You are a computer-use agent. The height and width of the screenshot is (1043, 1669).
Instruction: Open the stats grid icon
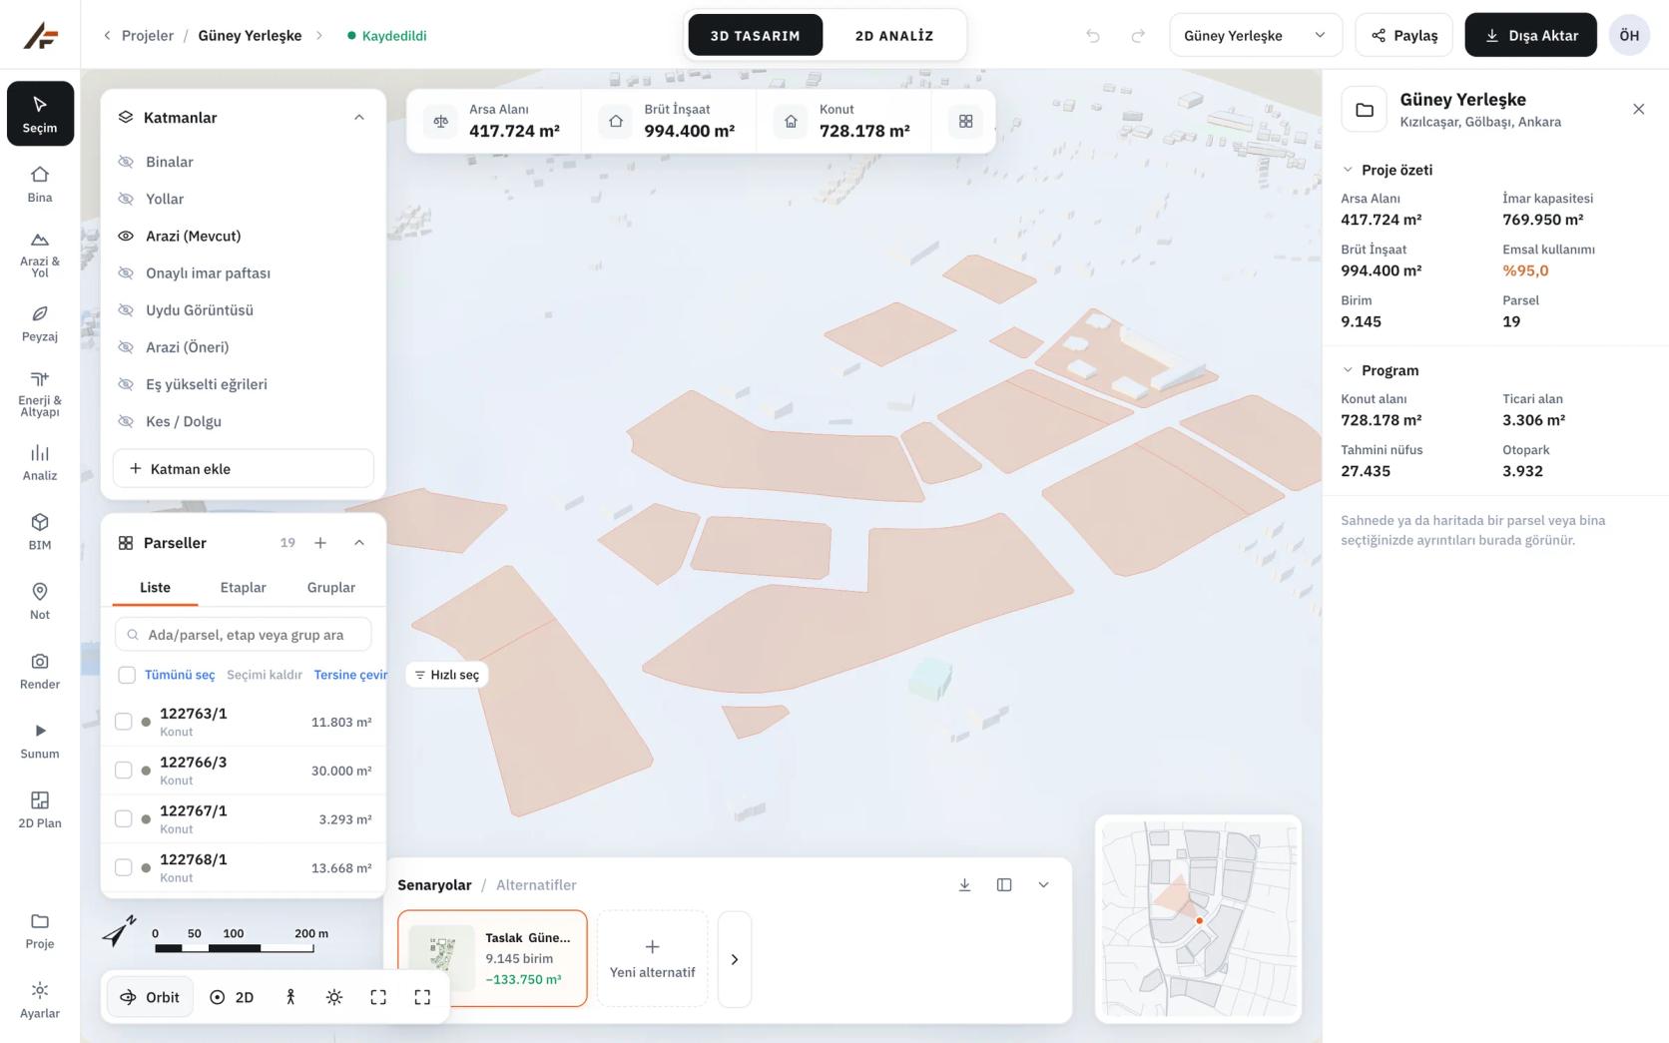coord(965,121)
